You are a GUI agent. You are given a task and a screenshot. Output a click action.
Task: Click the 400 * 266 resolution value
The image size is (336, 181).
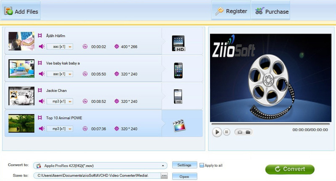pyautogui.click(x=129, y=47)
